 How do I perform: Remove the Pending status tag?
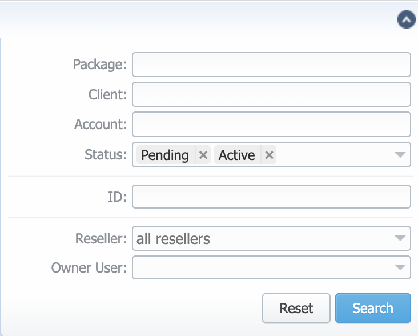(x=203, y=155)
